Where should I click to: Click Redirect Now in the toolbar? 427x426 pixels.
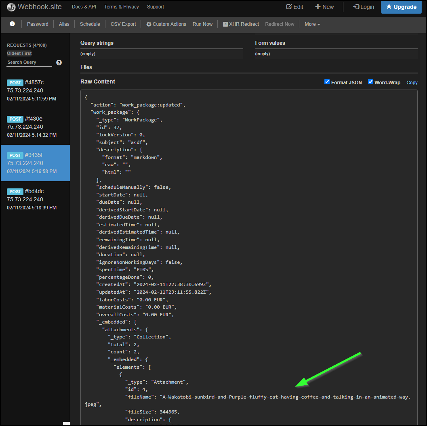[280, 24]
